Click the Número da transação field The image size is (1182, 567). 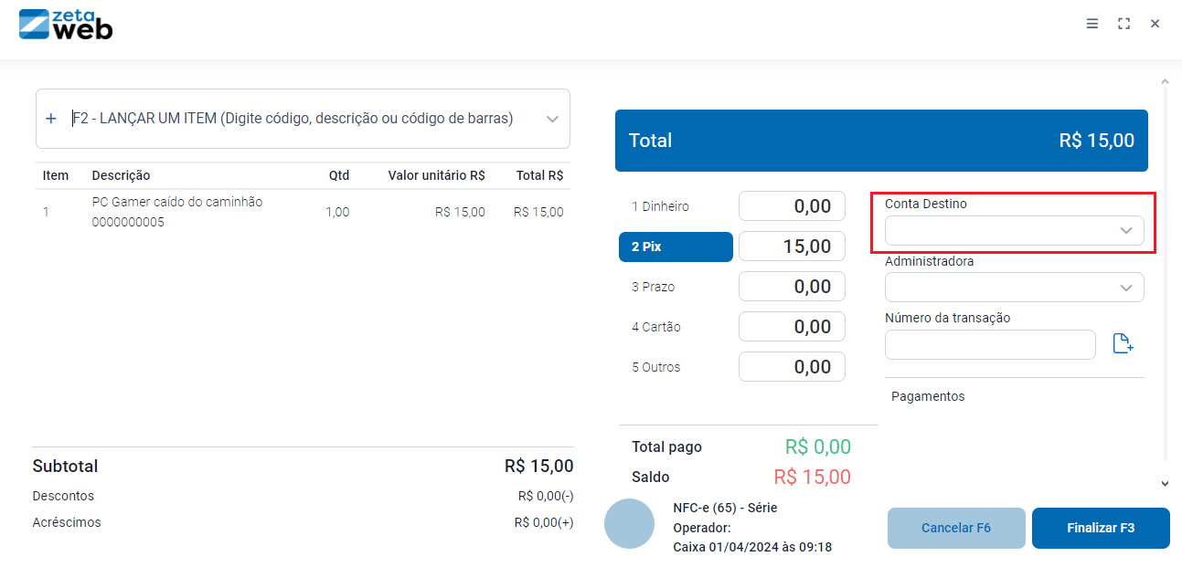[990, 345]
